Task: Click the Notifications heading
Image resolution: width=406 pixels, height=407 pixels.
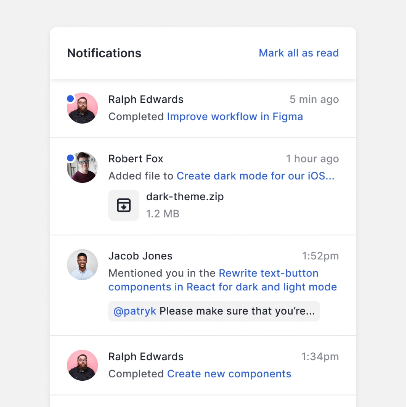Action: pyautogui.click(x=104, y=53)
